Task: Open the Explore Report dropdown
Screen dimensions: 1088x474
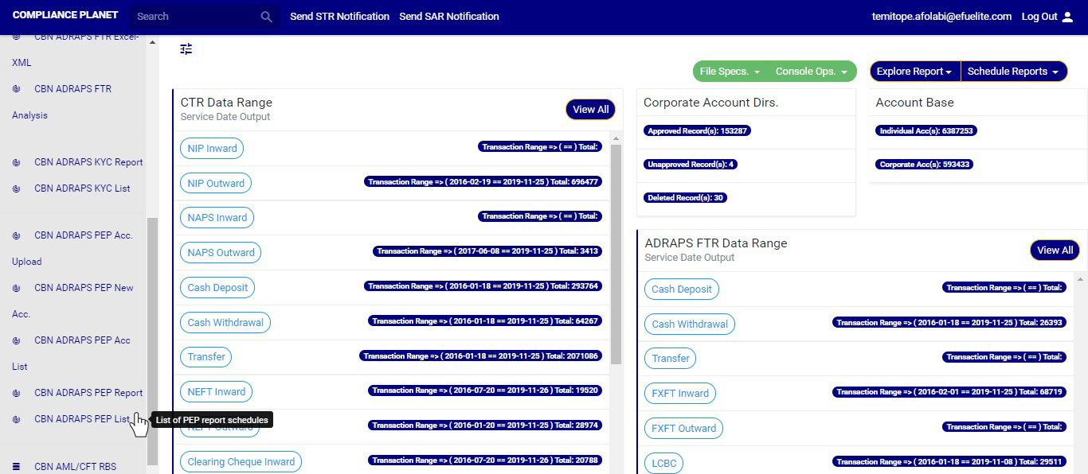Action: click(914, 72)
